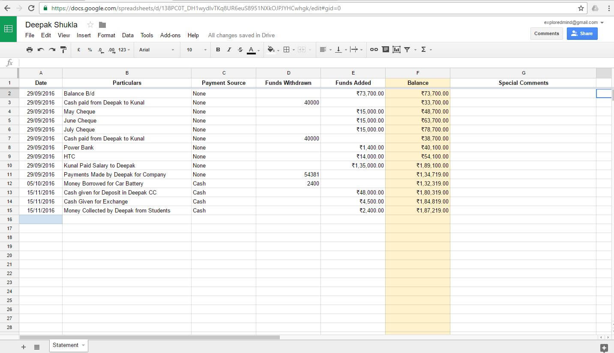Click the Insert comment icon
614x353 pixels.
(385, 49)
